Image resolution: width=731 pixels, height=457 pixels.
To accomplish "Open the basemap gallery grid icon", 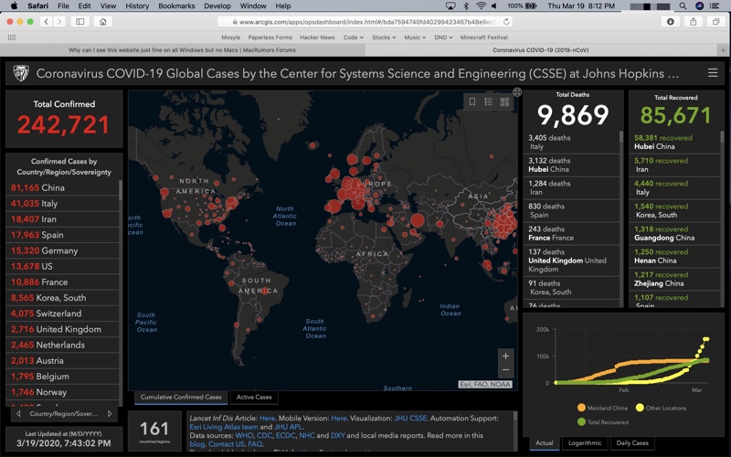I will point(504,101).
